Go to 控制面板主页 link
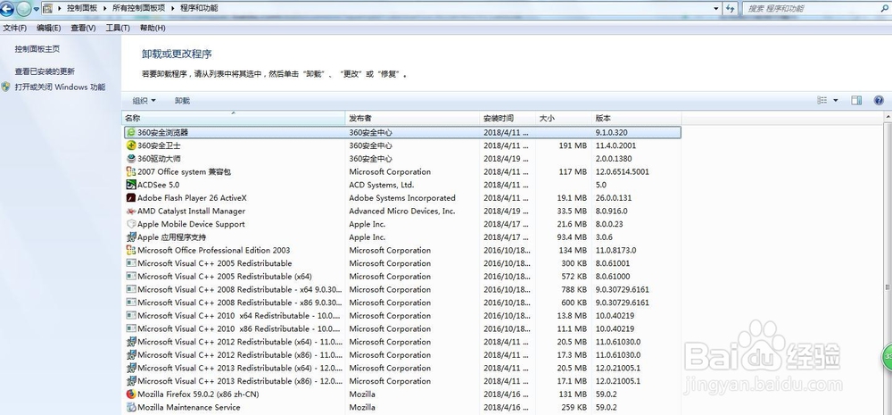 (37, 49)
